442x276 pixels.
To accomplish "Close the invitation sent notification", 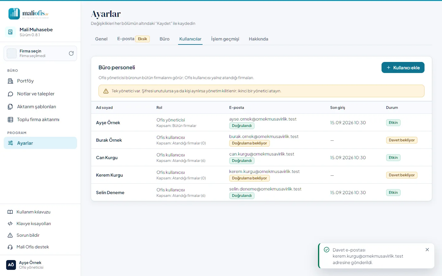I will coord(427,250).
